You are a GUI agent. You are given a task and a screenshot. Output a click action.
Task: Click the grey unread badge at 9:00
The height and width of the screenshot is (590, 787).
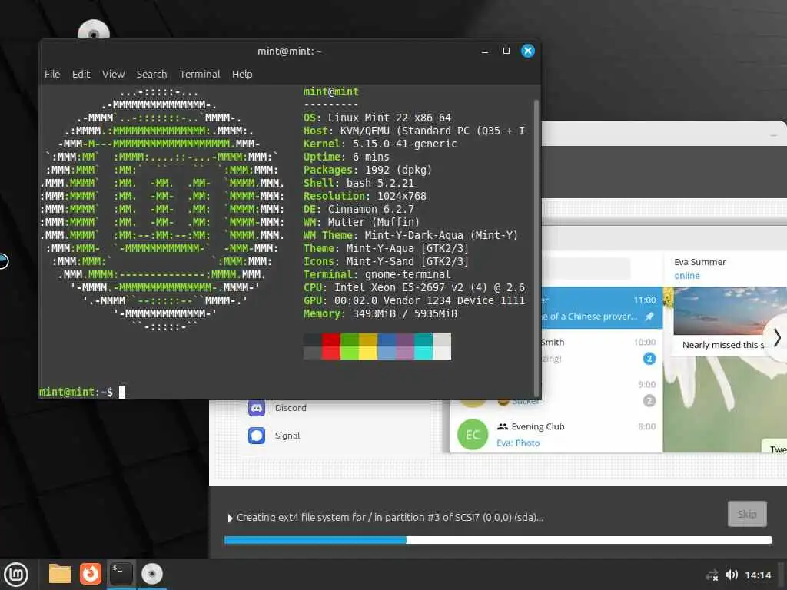pyautogui.click(x=649, y=401)
